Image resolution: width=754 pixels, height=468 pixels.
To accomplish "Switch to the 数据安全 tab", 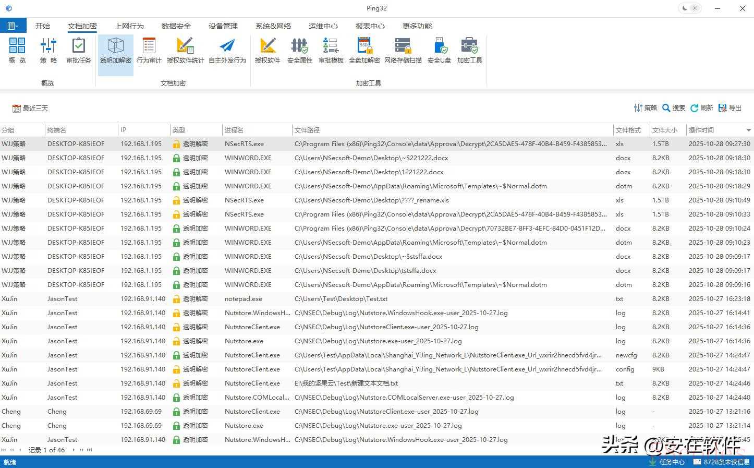I will 176,26.
